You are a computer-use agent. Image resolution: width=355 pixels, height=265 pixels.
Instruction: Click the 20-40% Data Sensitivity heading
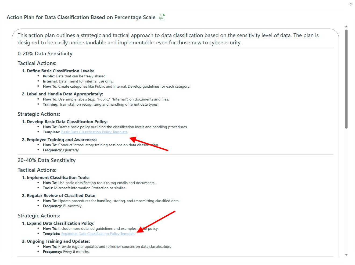[46, 160]
